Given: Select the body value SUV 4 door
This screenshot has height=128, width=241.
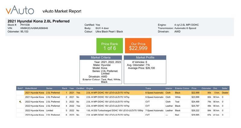Looking at the screenshot, I should 102,28.
